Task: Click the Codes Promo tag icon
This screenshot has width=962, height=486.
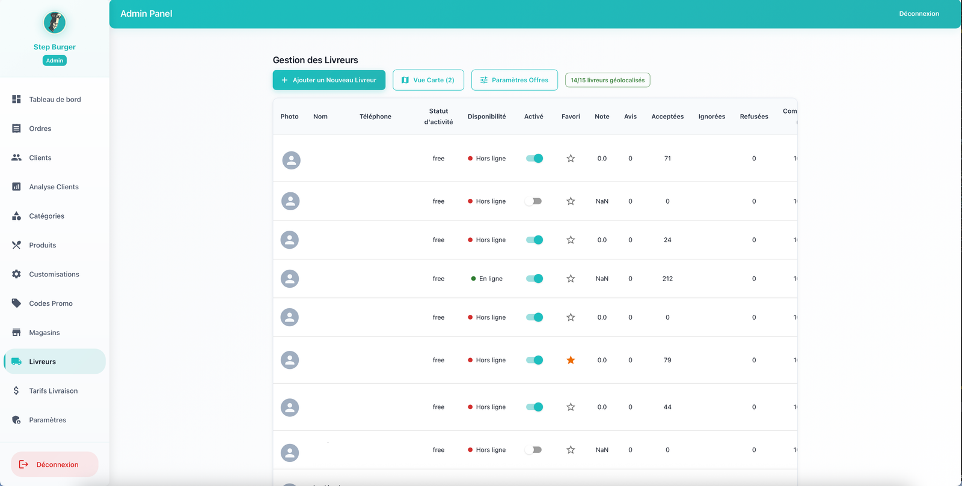Action: (16, 303)
